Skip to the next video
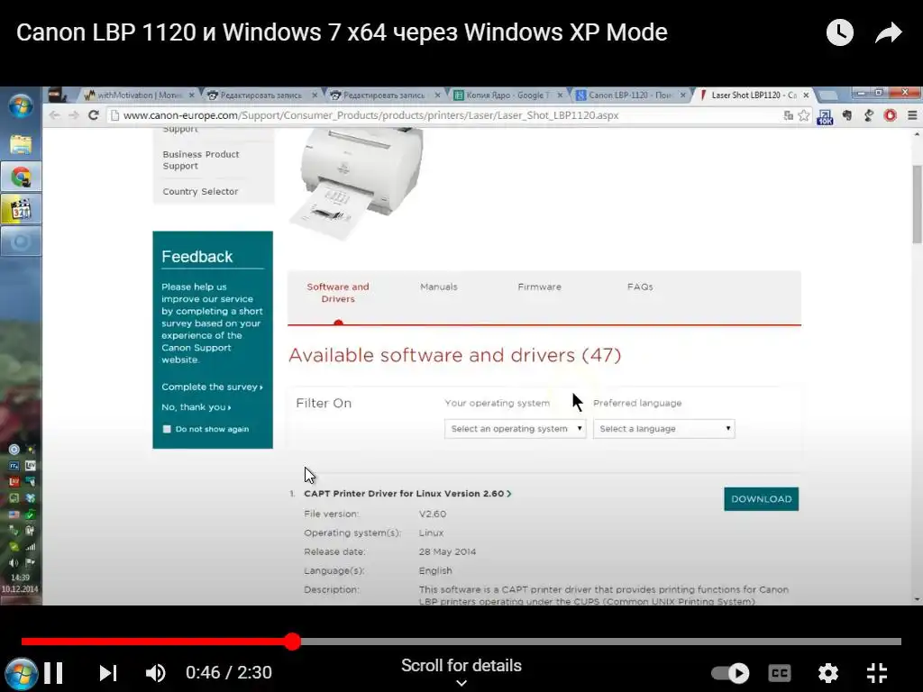This screenshot has width=923, height=692. point(108,672)
